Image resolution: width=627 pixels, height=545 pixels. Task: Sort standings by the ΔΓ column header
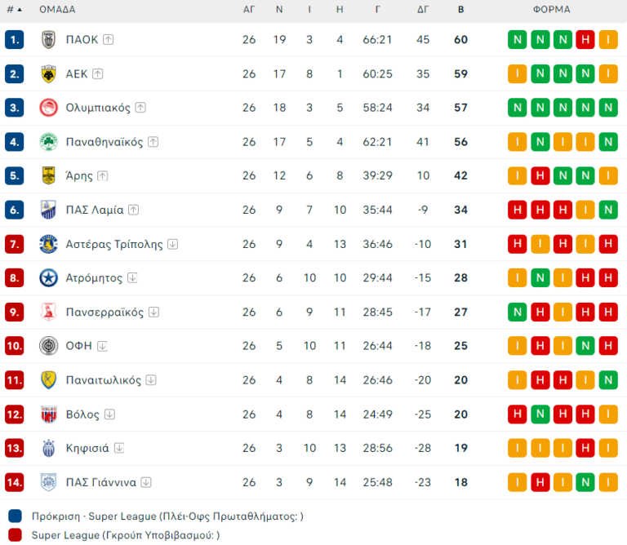pyautogui.click(x=423, y=10)
